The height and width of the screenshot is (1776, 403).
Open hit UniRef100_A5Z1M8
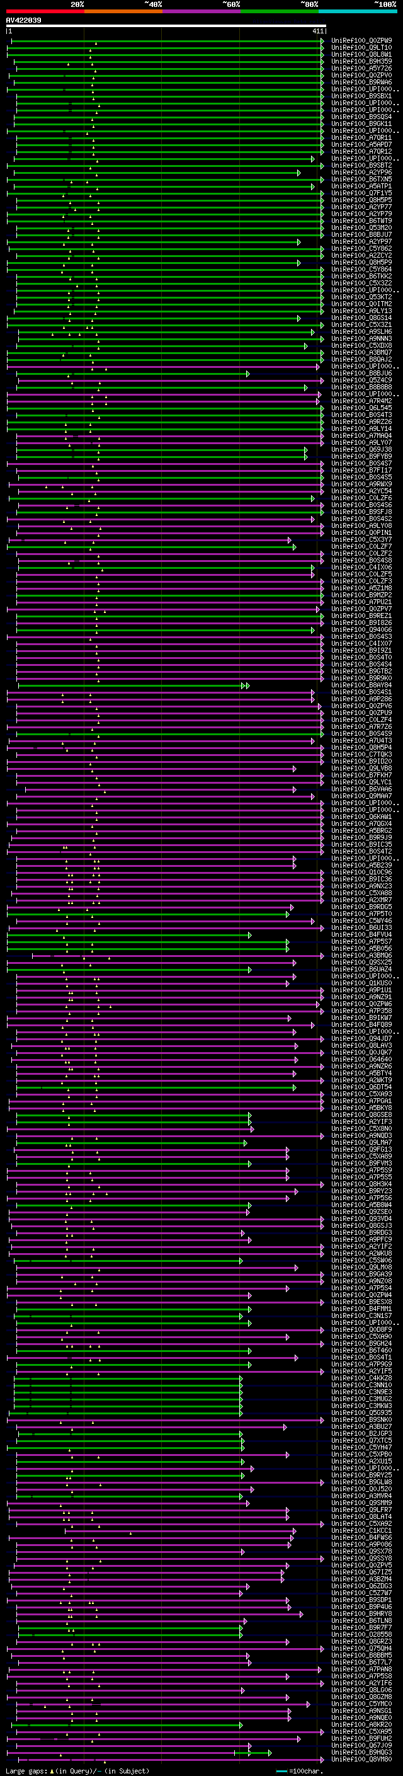point(361,588)
